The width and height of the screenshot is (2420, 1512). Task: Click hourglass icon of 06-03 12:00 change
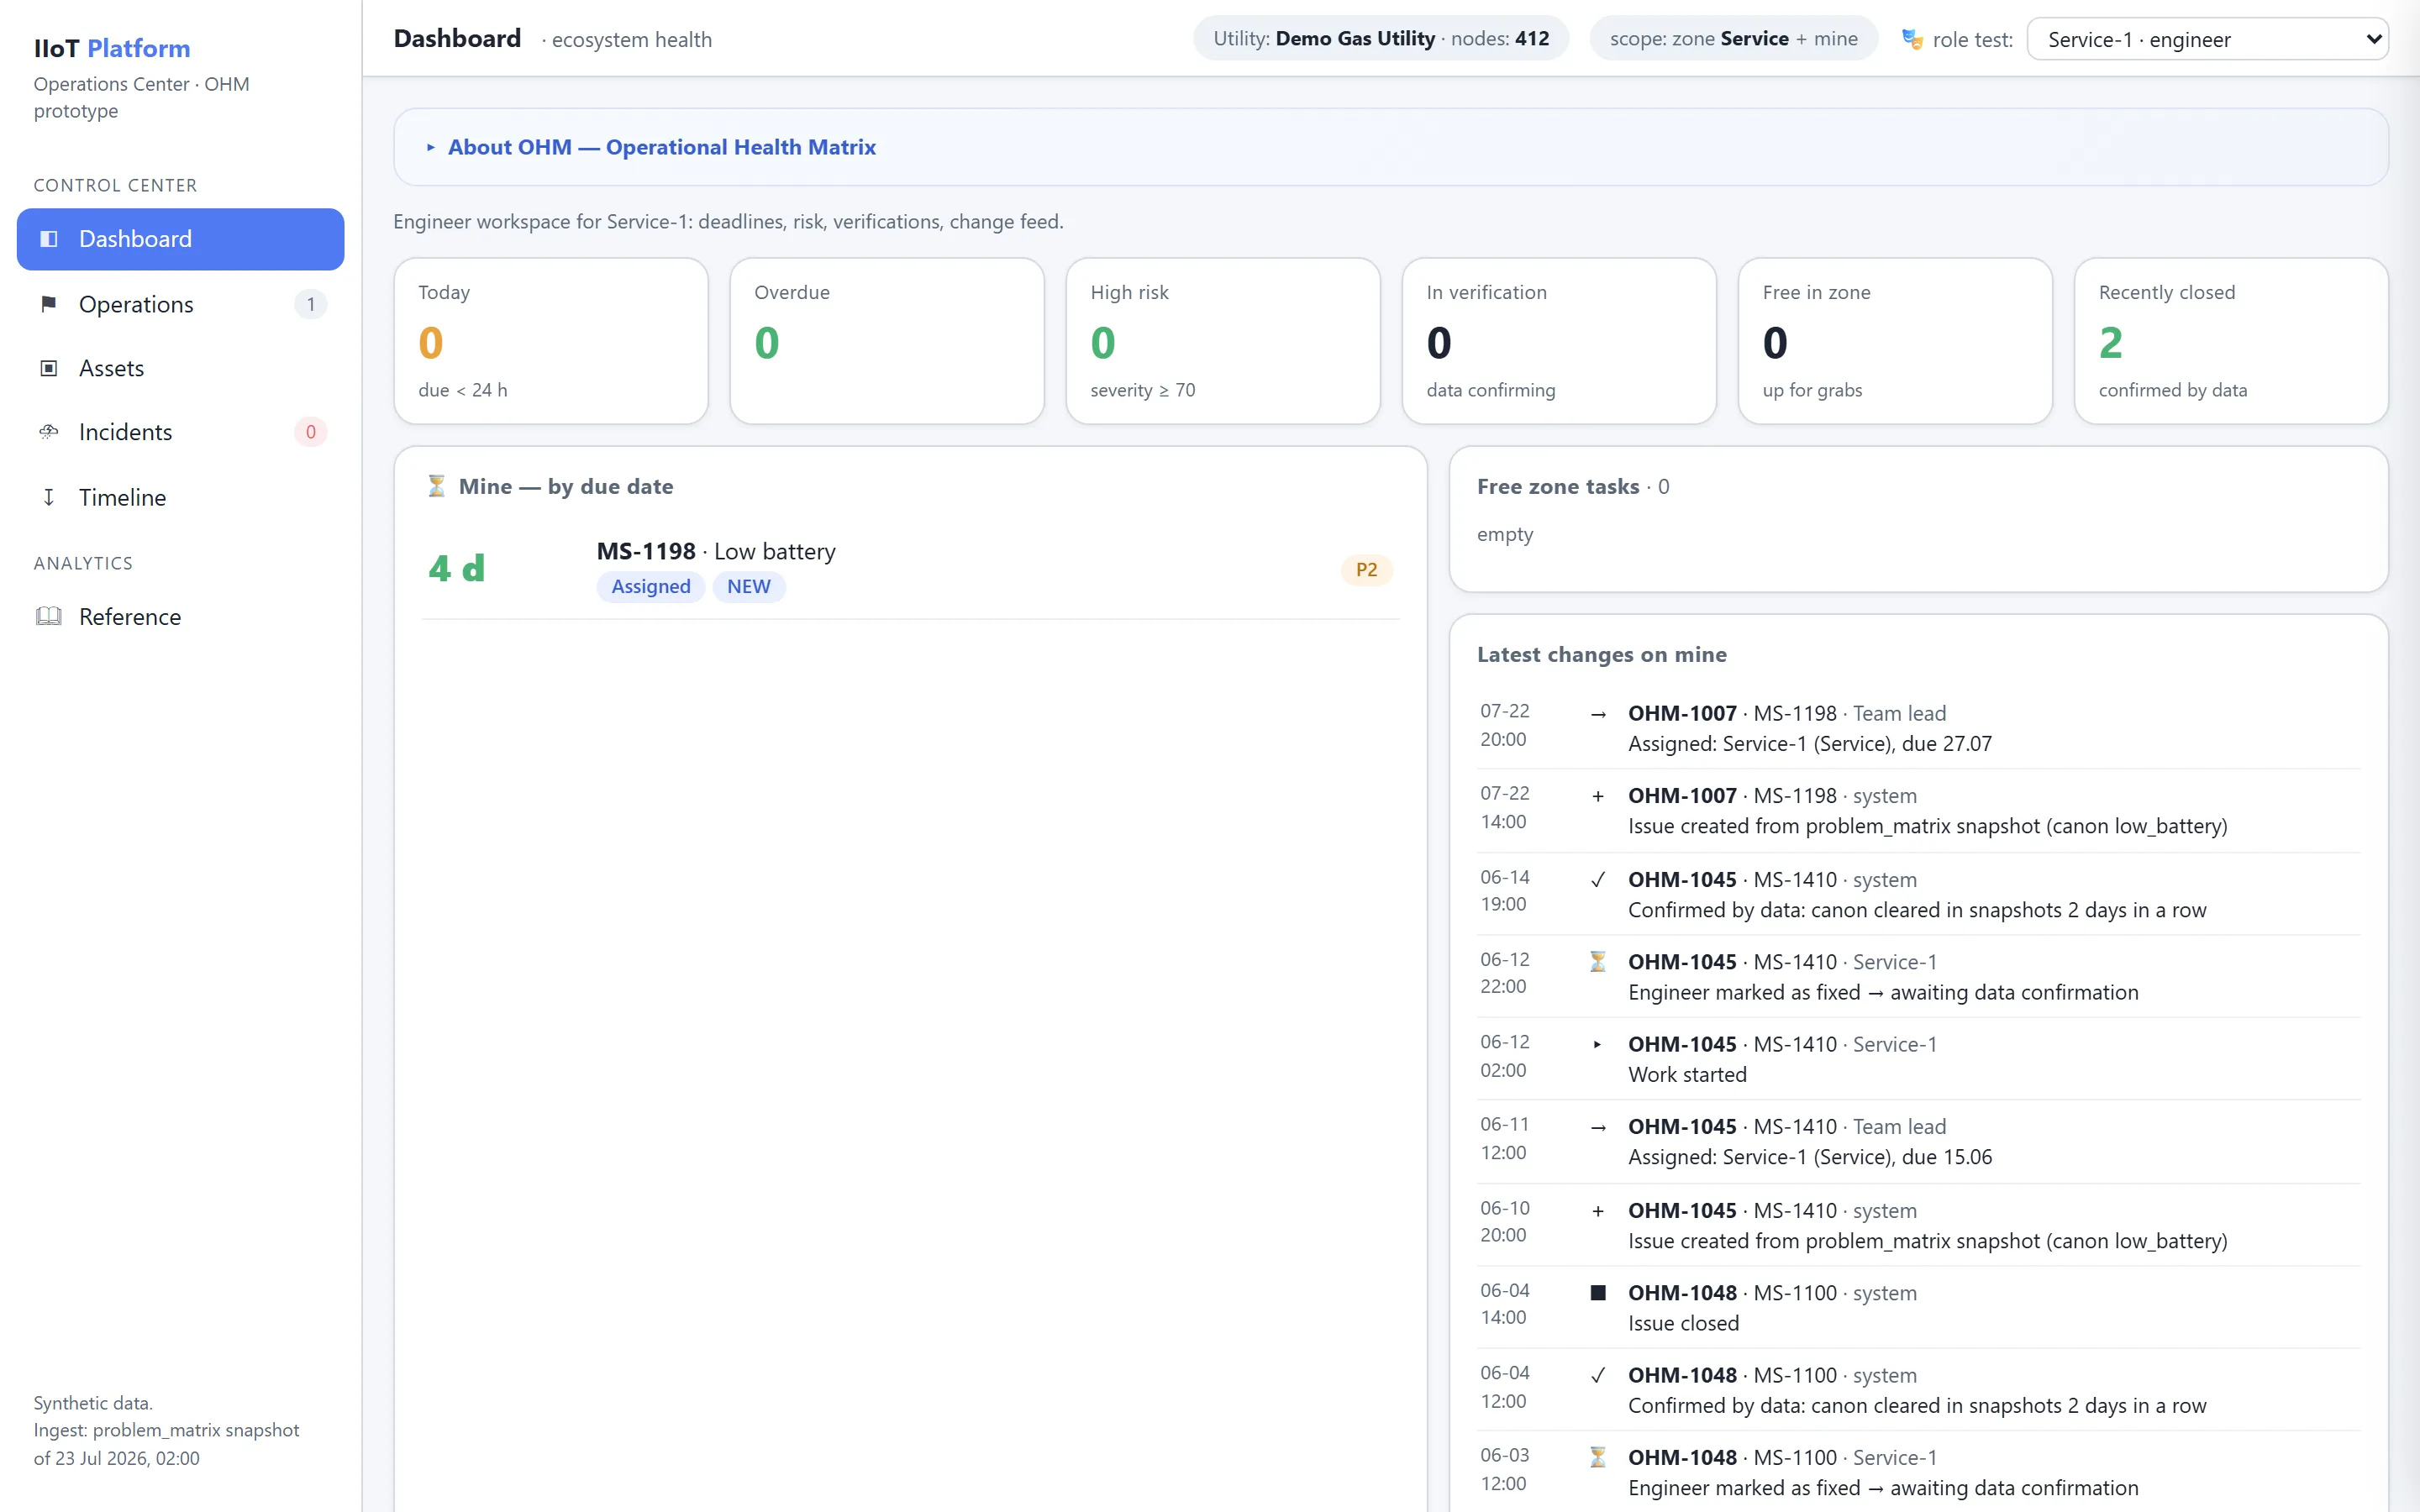[1598, 1458]
